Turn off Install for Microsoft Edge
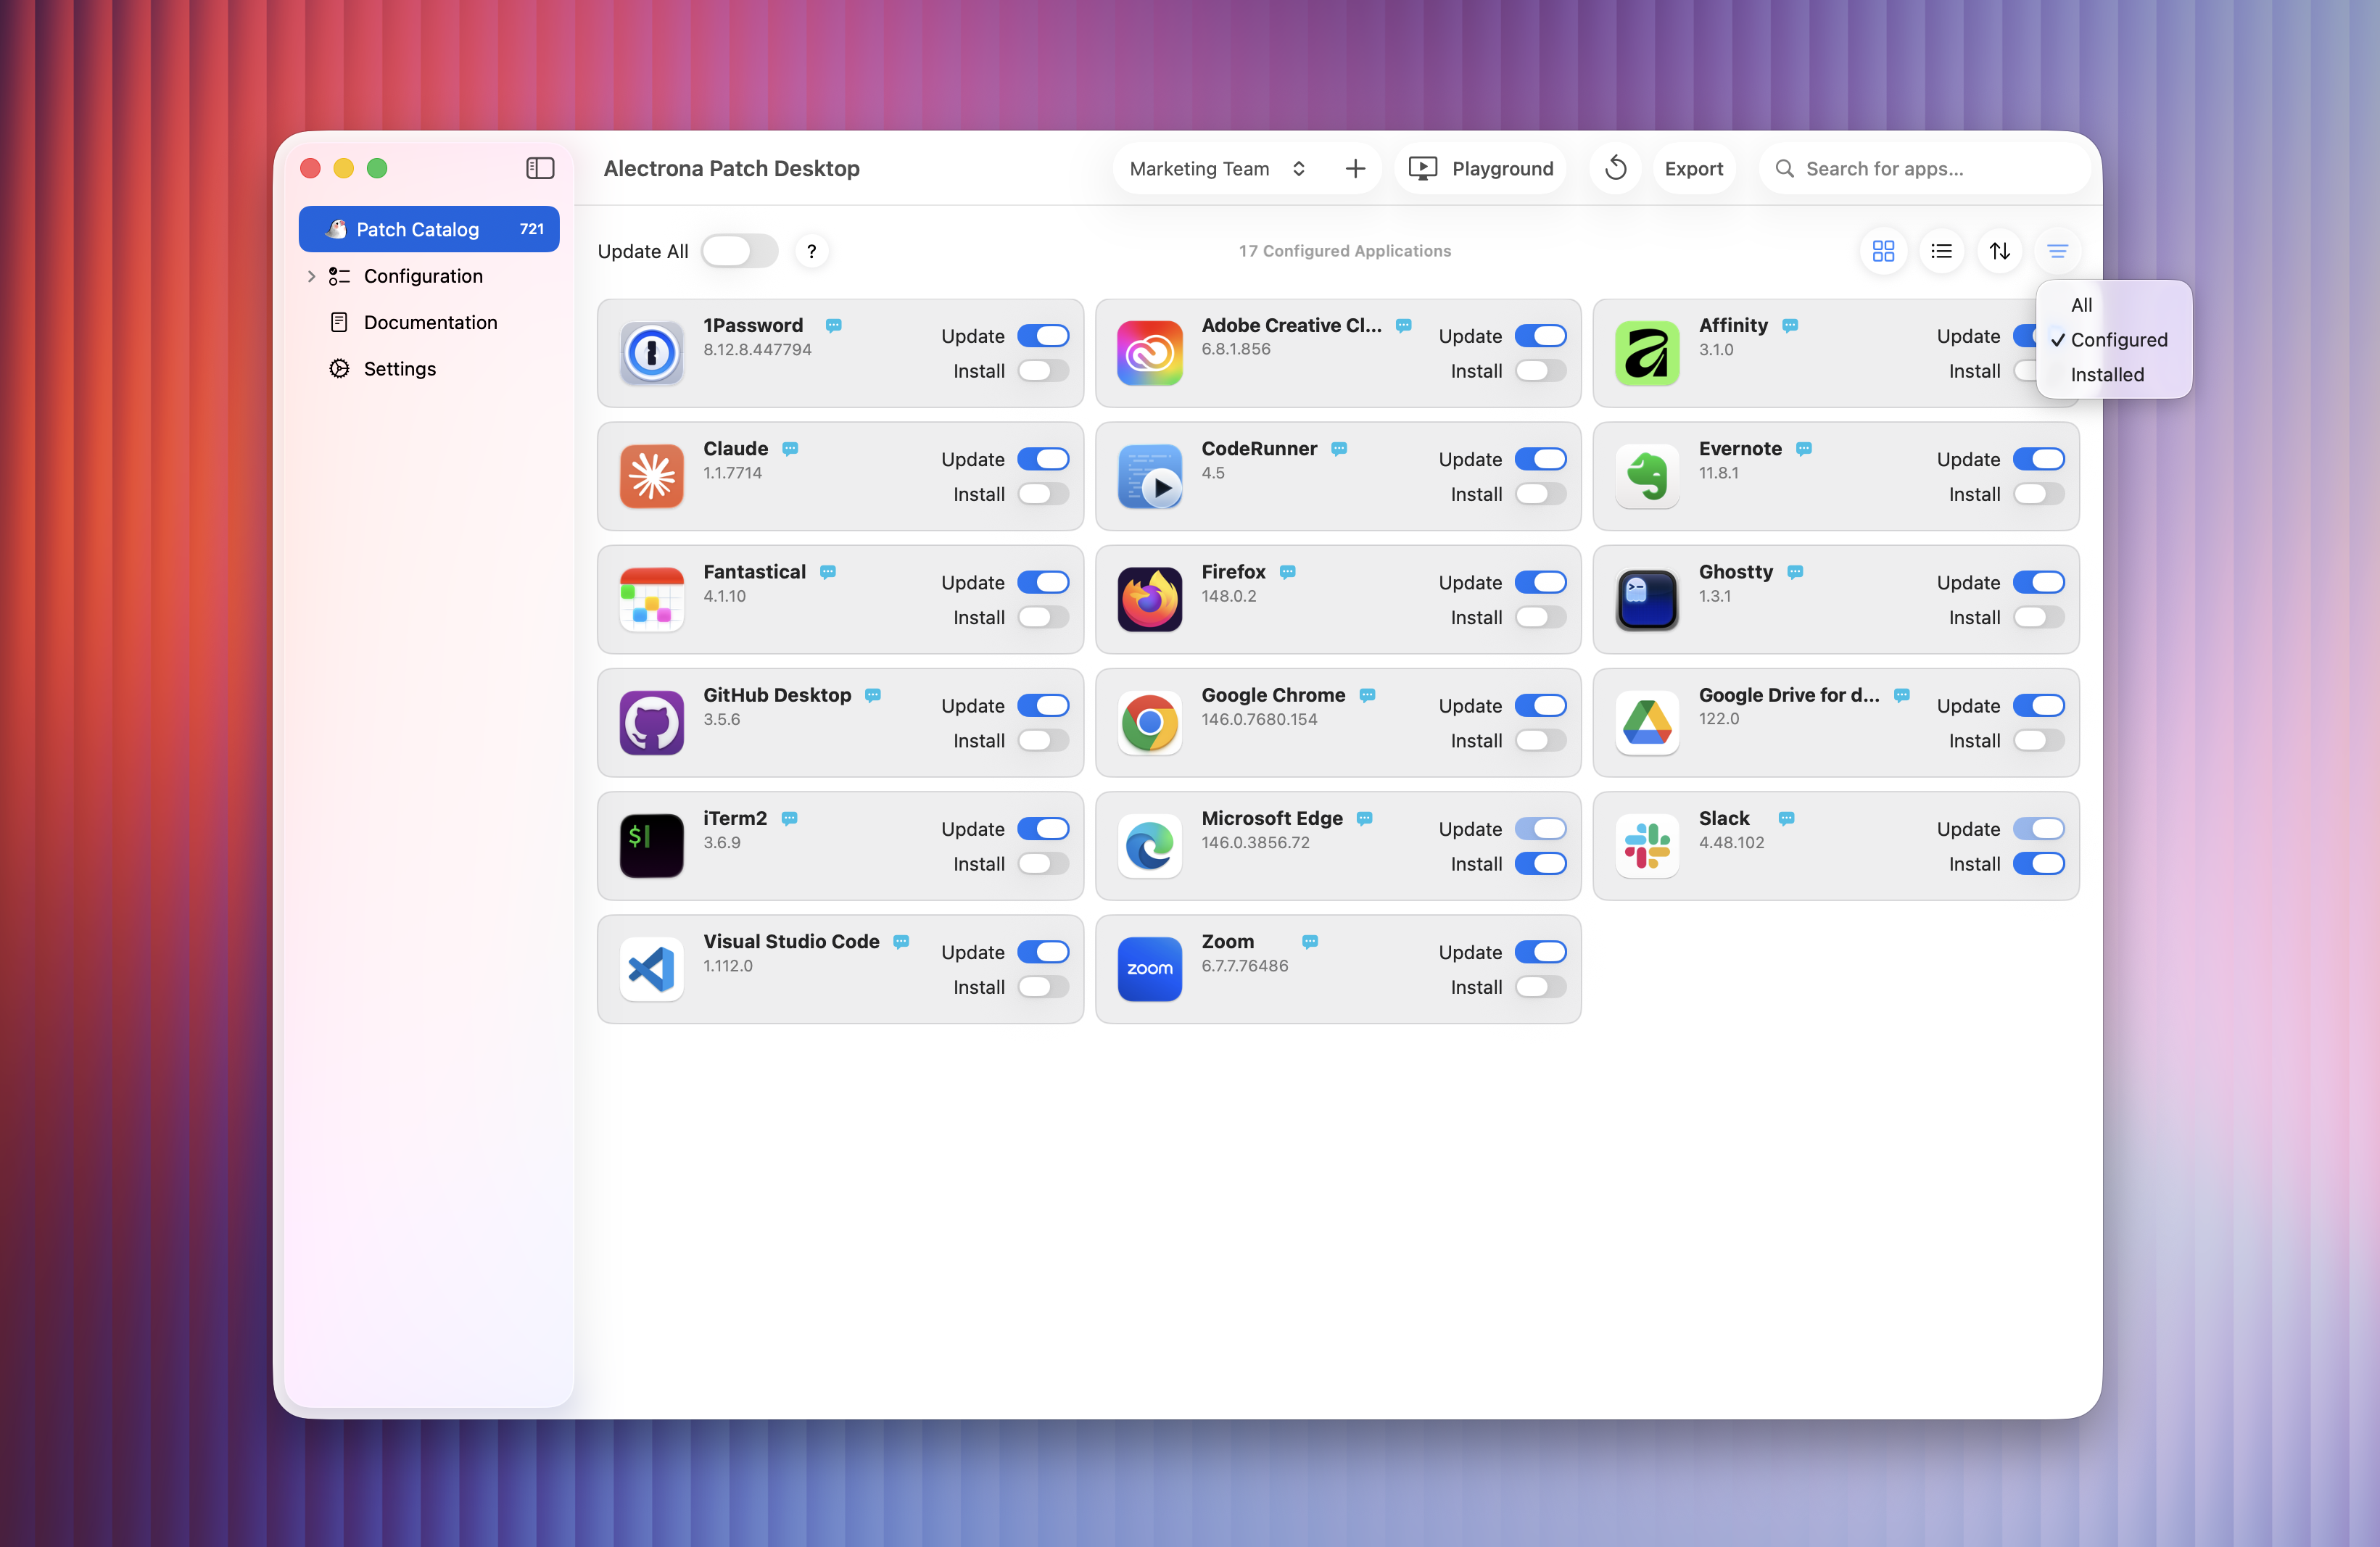This screenshot has height=1547, width=2380. click(1540, 863)
